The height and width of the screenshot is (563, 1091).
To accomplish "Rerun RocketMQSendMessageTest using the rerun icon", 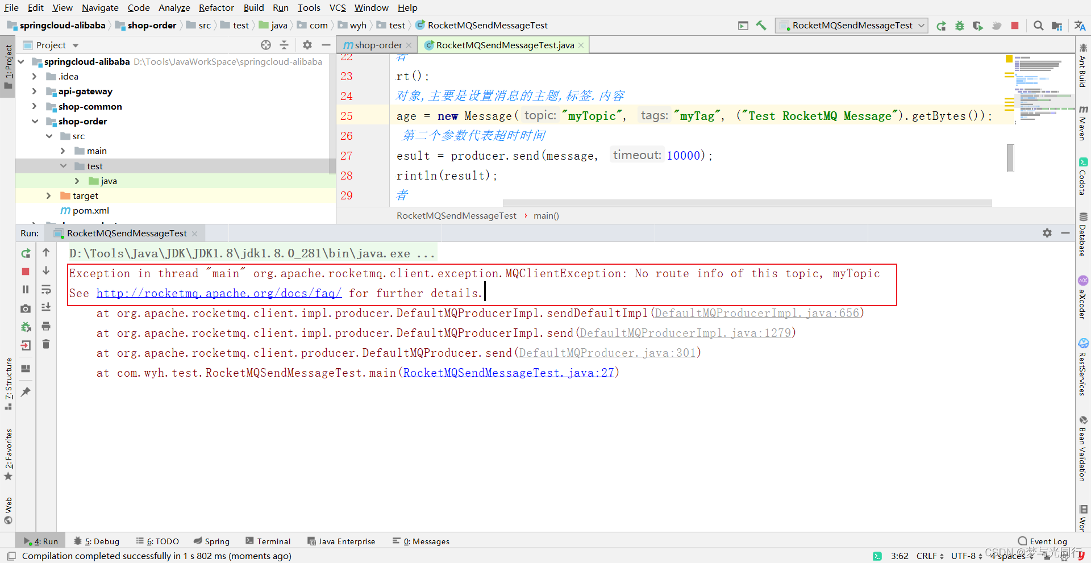I will 26,253.
